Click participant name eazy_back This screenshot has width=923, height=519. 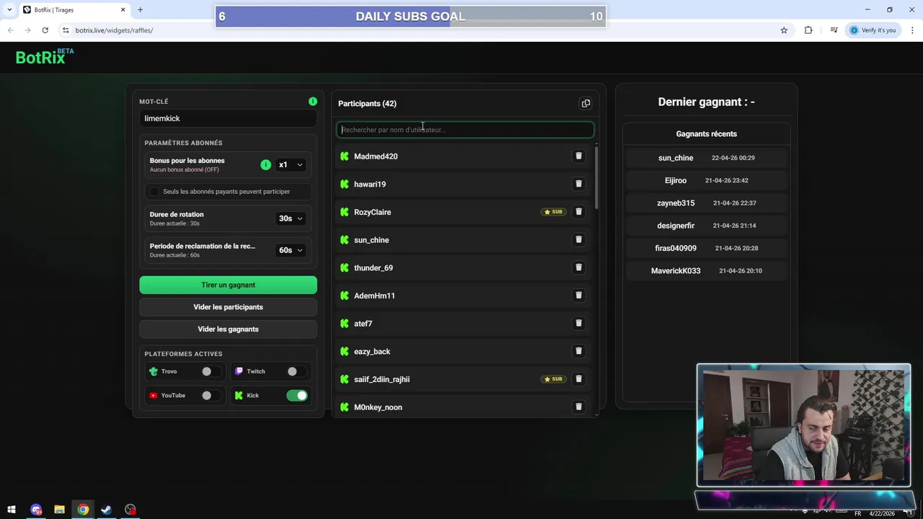372,352
